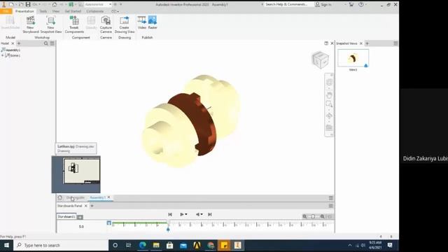Screen dimensions: 448x252
Task: Switch to the Collaborate ribbon tab
Action: 95,11
